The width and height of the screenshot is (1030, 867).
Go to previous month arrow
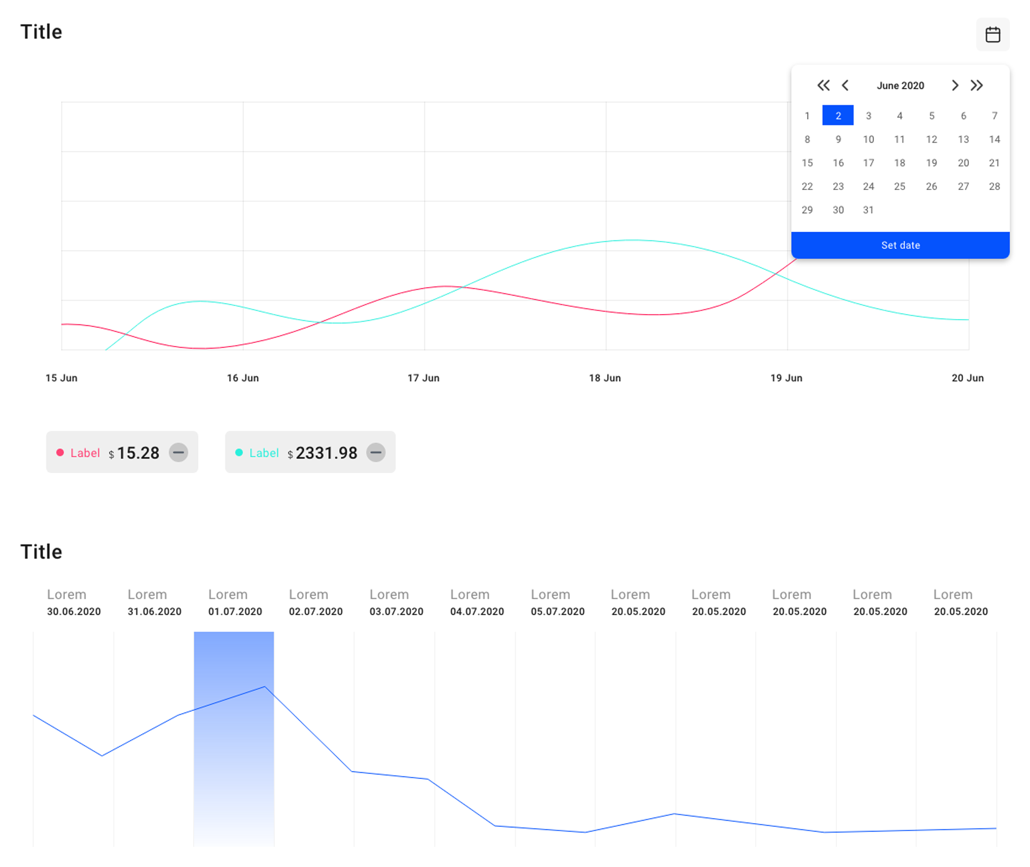[845, 85]
